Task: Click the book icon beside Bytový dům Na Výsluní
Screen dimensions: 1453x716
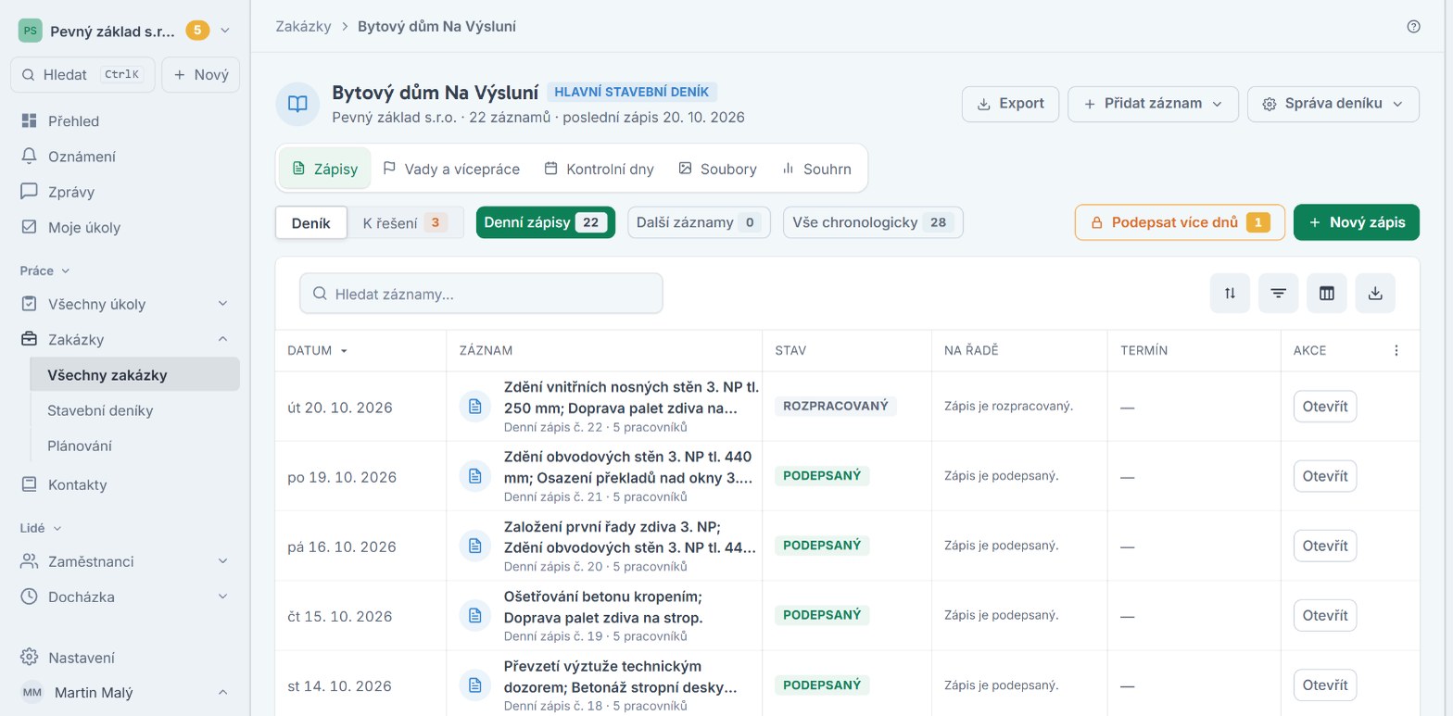Action: tap(297, 104)
